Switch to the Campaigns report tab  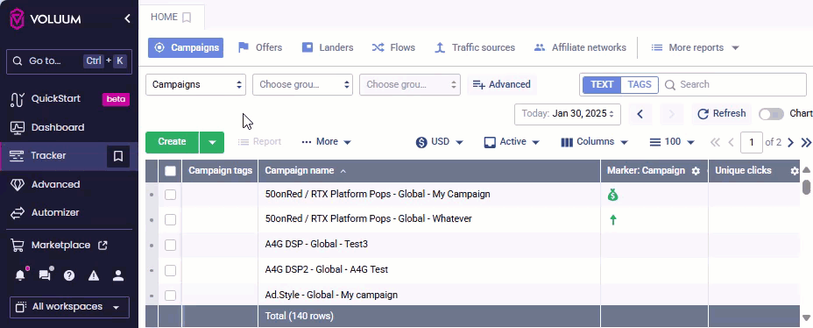[x=186, y=47]
